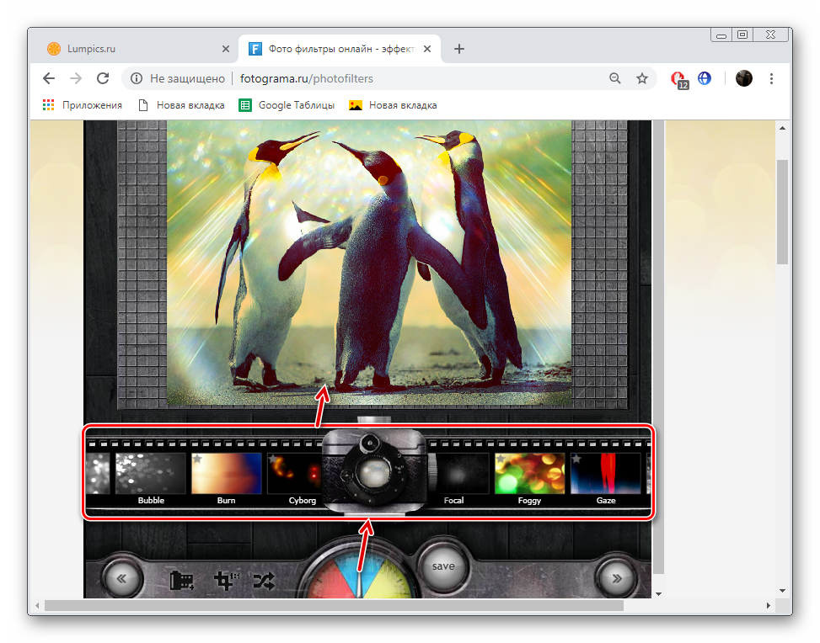Open the Chrome three-dot menu
Image resolution: width=820 pixels, height=643 pixels.
pyautogui.click(x=772, y=78)
